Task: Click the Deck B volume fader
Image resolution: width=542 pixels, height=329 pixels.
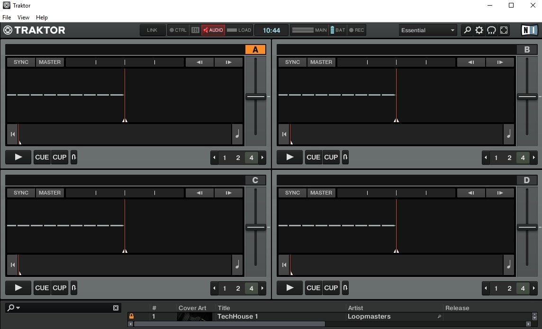Action: pos(527,97)
